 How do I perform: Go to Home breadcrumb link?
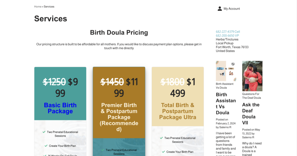38,7
